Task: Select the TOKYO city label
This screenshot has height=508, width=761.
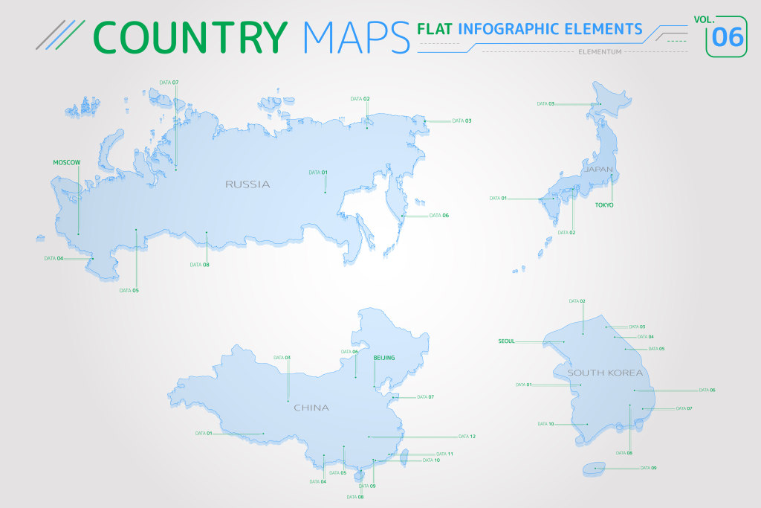Action: tap(603, 205)
